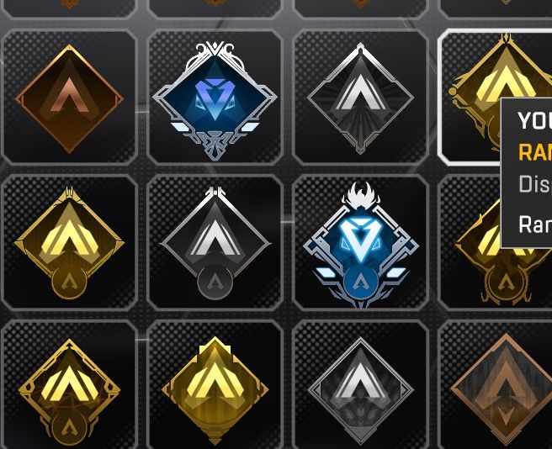Click the white 'YOU' tooltip heading
This screenshot has height=449, width=552.
click(535, 121)
